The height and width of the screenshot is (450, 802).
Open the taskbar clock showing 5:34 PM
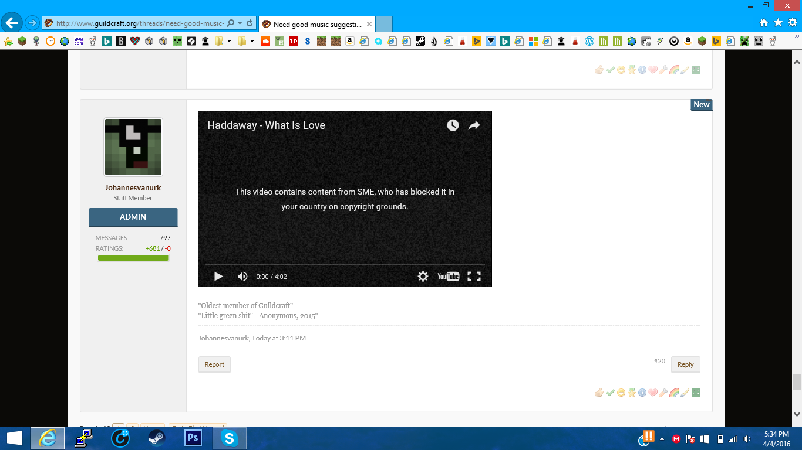pos(777,439)
